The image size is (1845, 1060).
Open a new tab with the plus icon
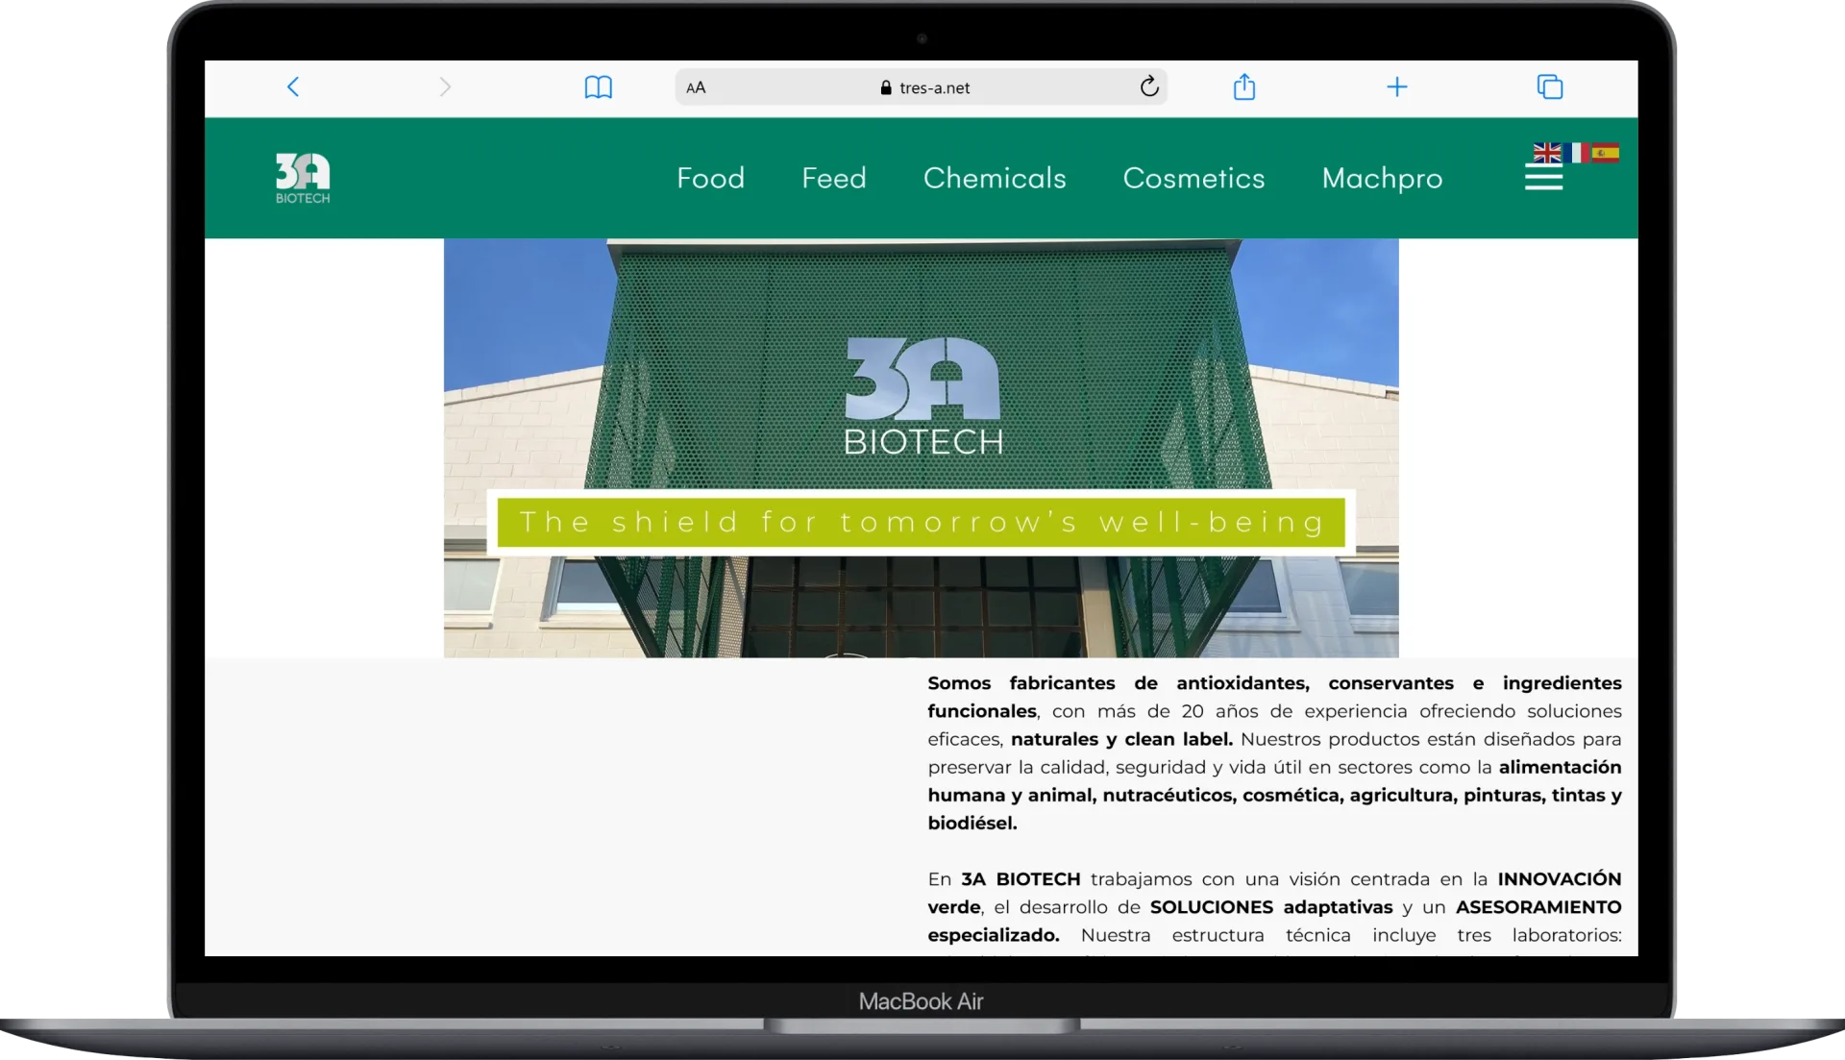coord(1396,87)
